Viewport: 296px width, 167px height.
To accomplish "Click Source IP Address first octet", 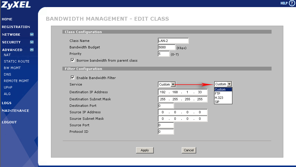I will 163,112.
